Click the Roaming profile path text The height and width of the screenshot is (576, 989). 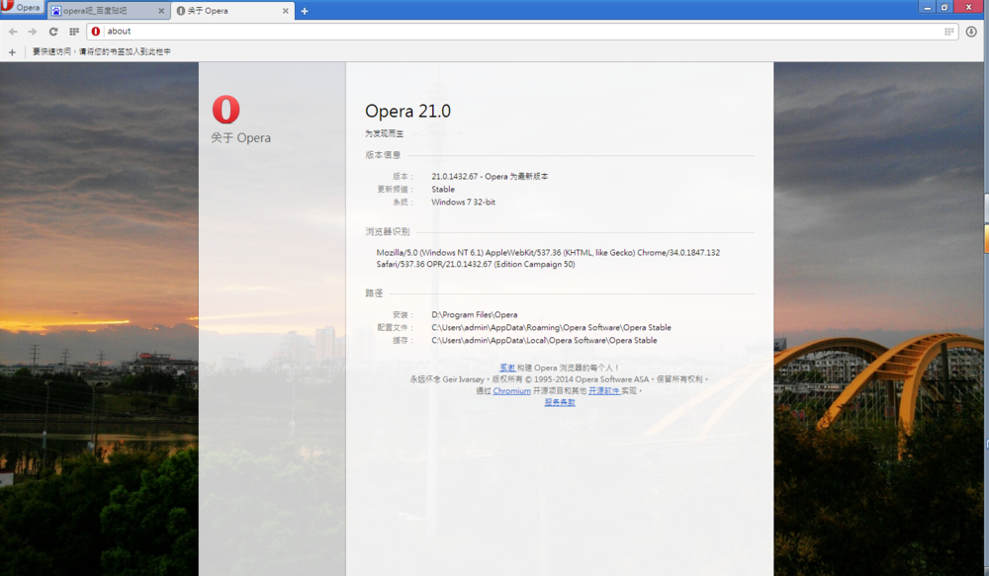[551, 328]
